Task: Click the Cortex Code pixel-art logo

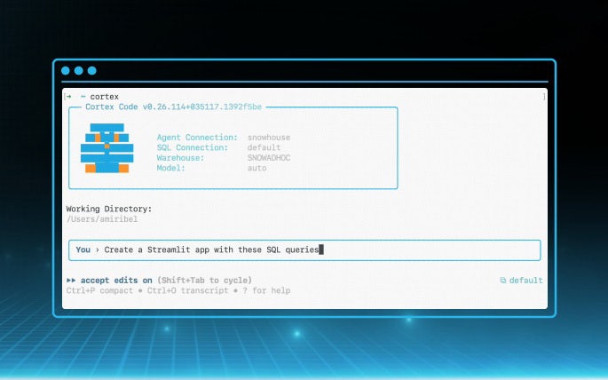Action: point(107,147)
